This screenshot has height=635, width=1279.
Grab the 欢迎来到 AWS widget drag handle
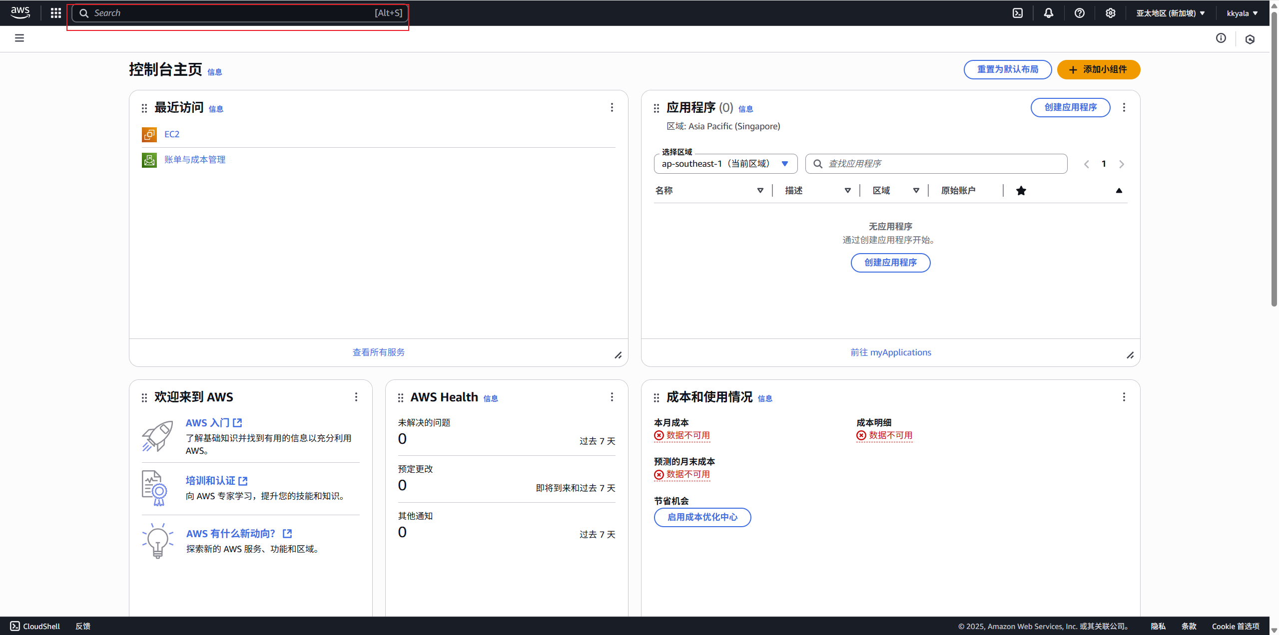tap(144, 397)
